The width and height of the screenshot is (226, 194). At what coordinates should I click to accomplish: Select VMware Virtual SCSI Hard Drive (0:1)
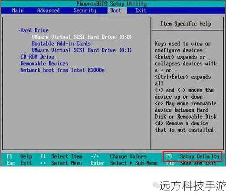82,50
